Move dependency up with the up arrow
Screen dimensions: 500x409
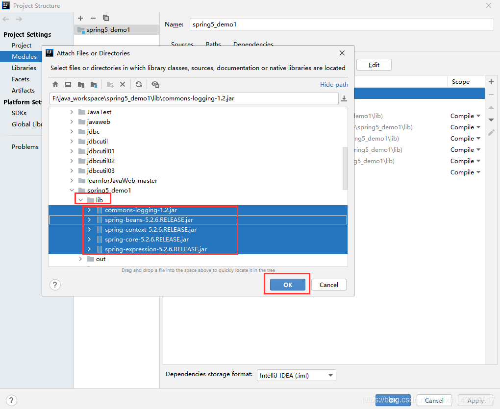click(x=491, y=107)
